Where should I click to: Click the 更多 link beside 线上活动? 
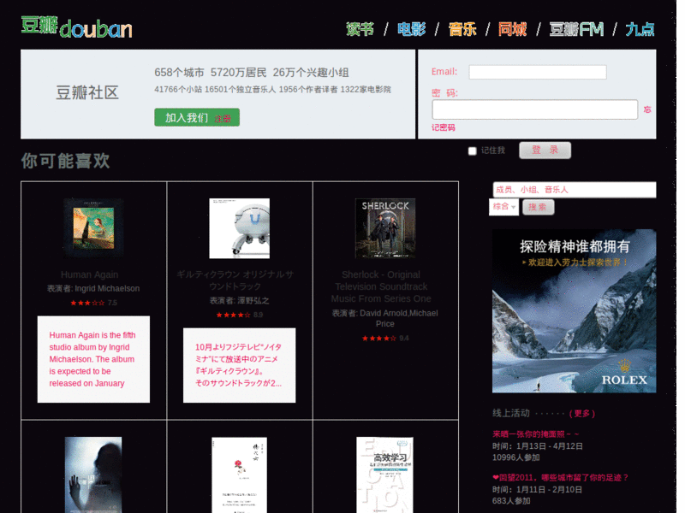click(582, 413)
